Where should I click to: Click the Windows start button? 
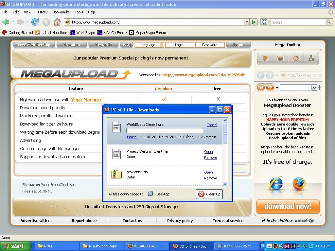click(15, 246)
